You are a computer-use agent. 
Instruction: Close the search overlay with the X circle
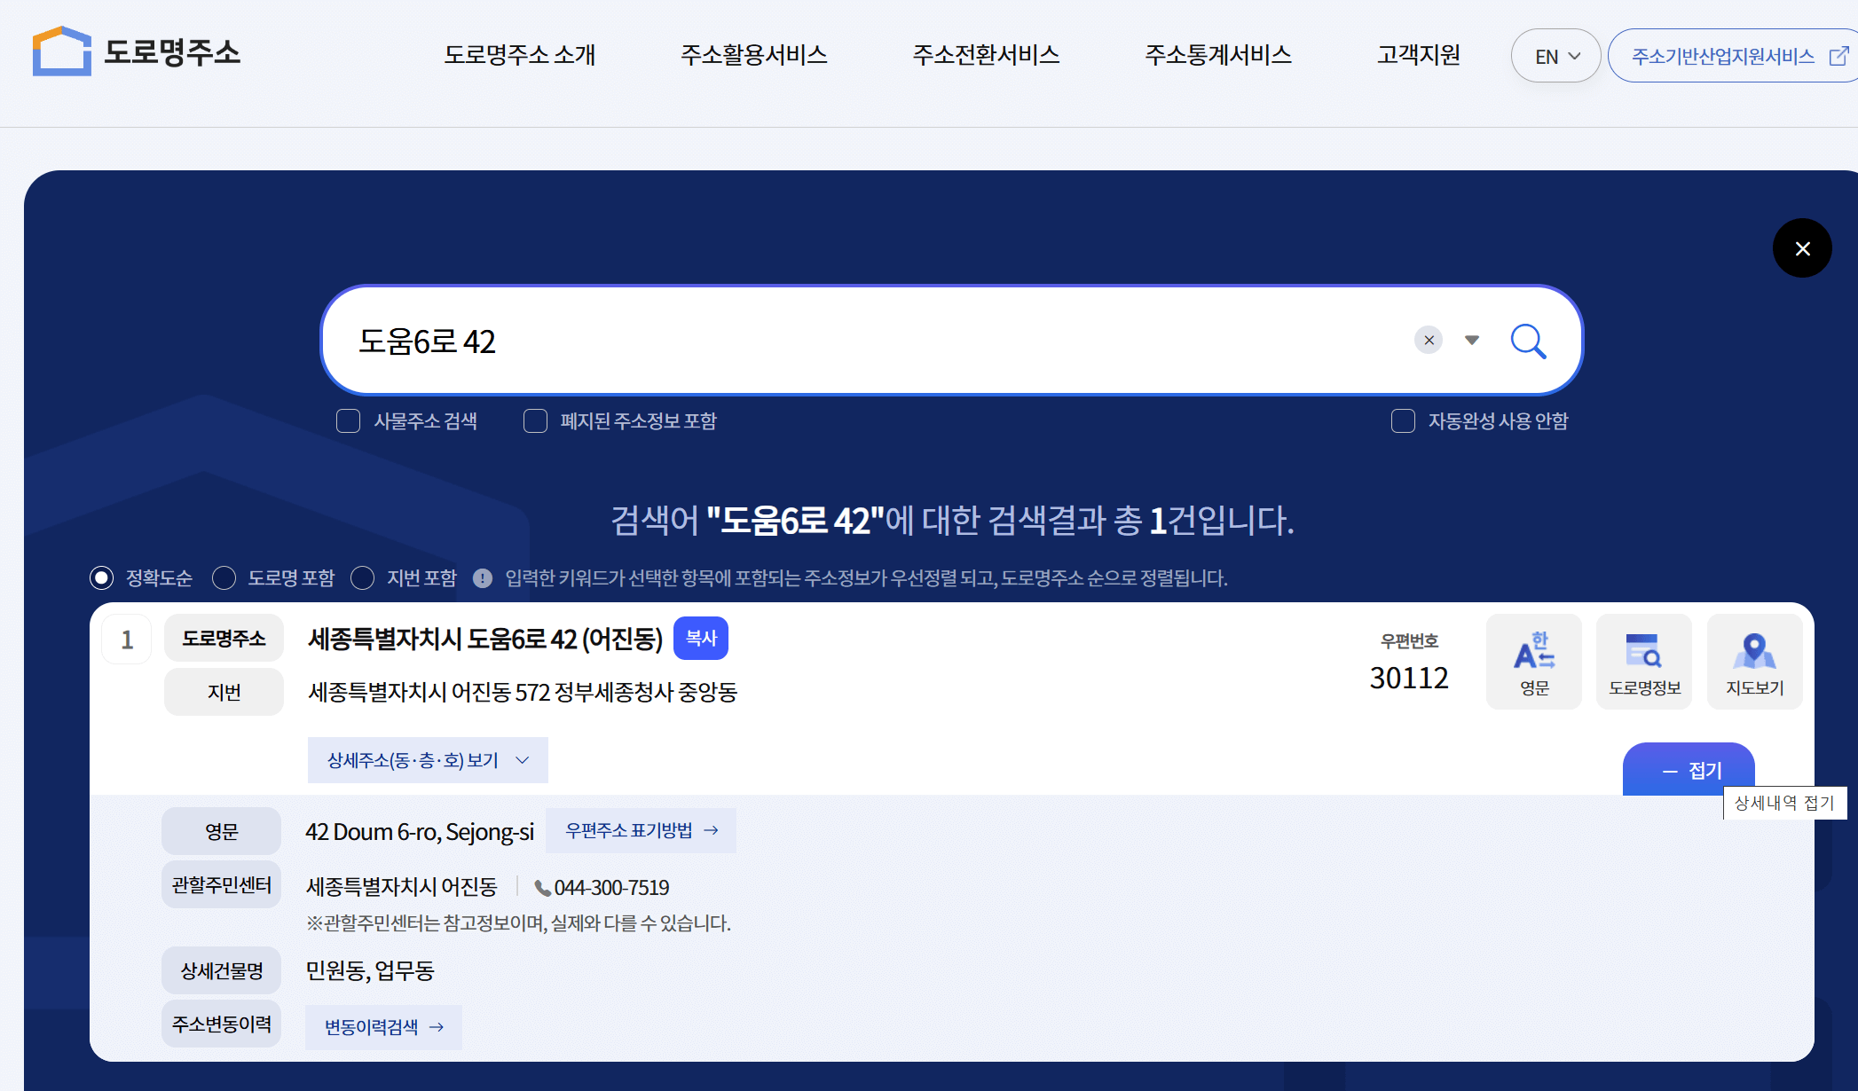1802,248
